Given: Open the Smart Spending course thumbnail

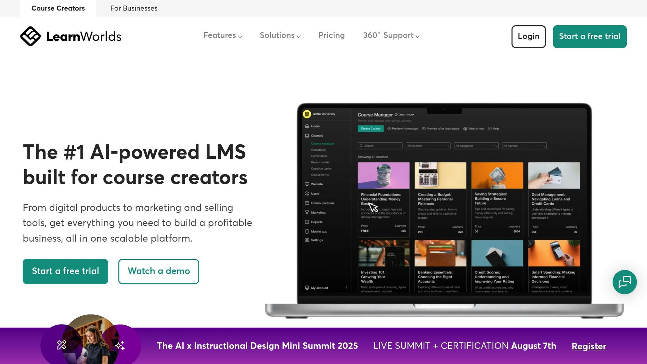Looking at the screenshot, I should point(554,253).
